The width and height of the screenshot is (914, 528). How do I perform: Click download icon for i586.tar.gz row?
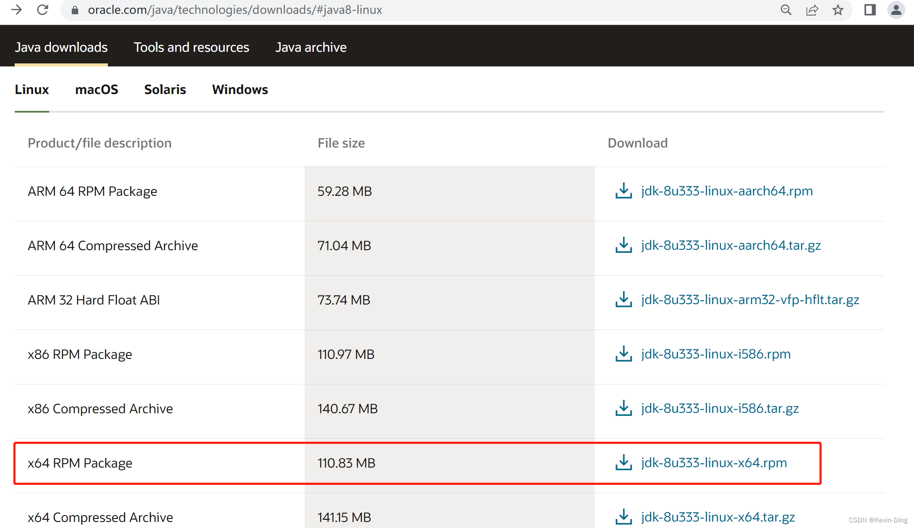(x=623, y=408)
